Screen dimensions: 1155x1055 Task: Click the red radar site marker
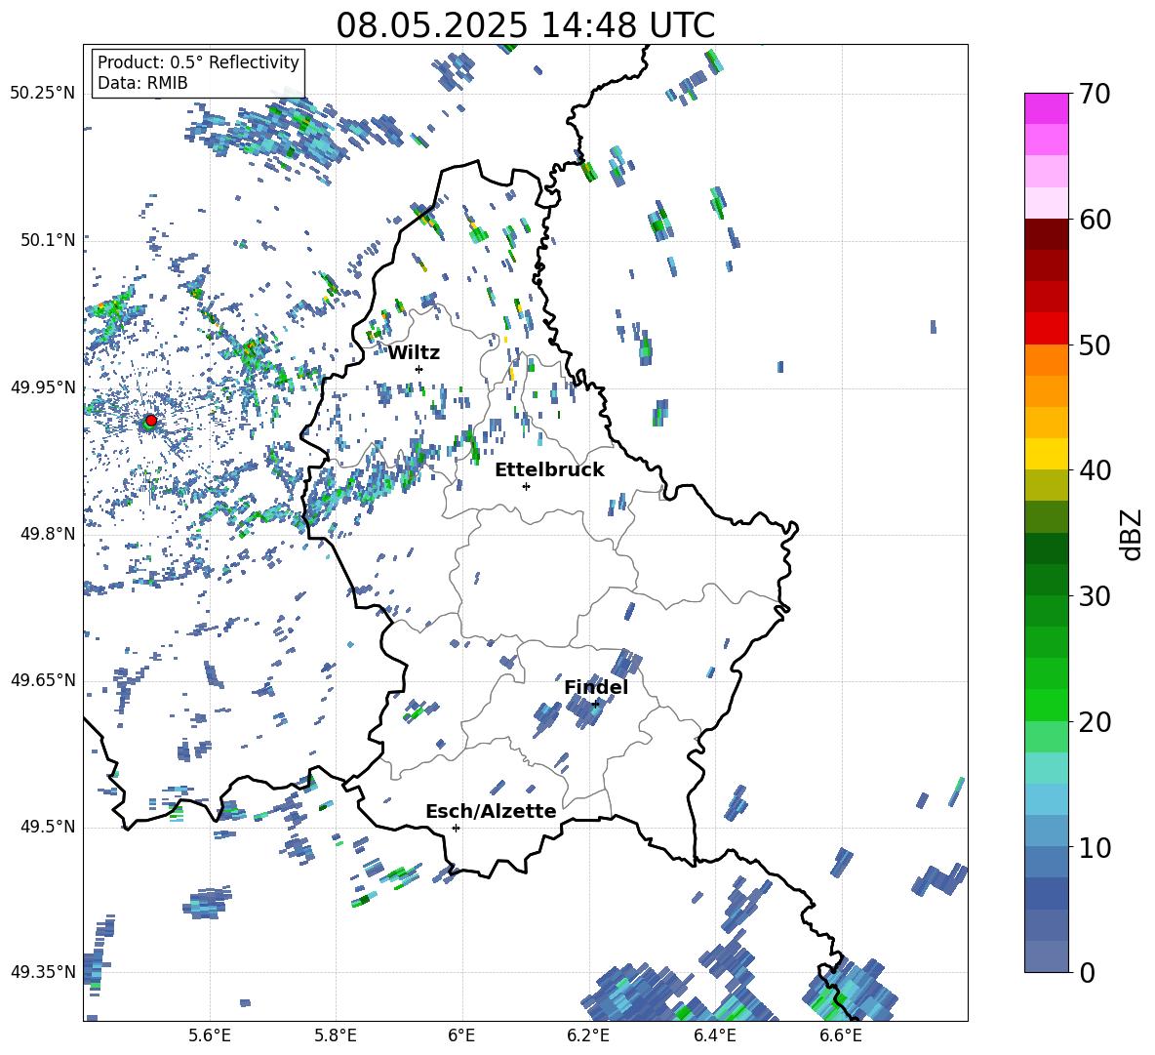(x=151, y=420)
